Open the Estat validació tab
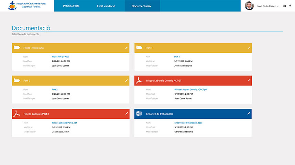 click(106, 6)
